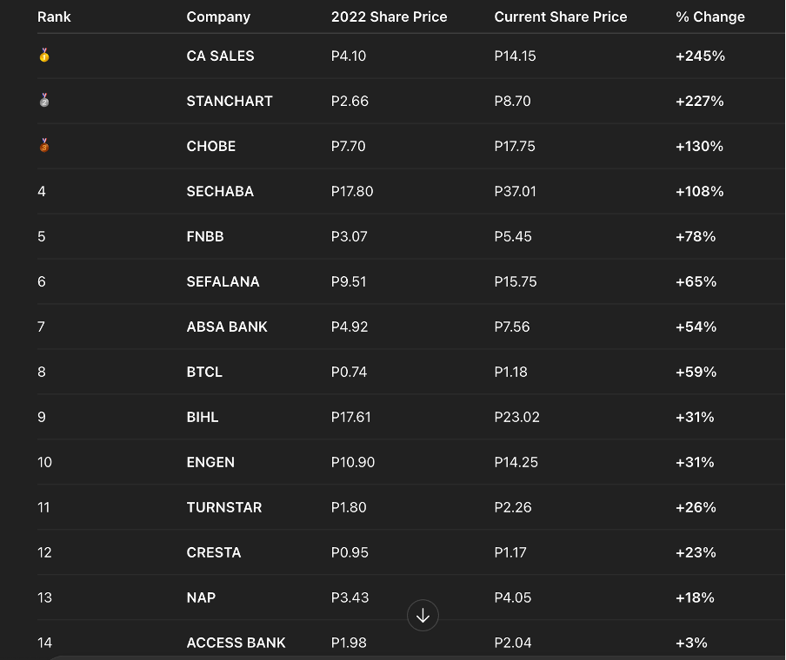Select the BTCL +59% figure
Screen dimensions: 786x660
[695, 372]
